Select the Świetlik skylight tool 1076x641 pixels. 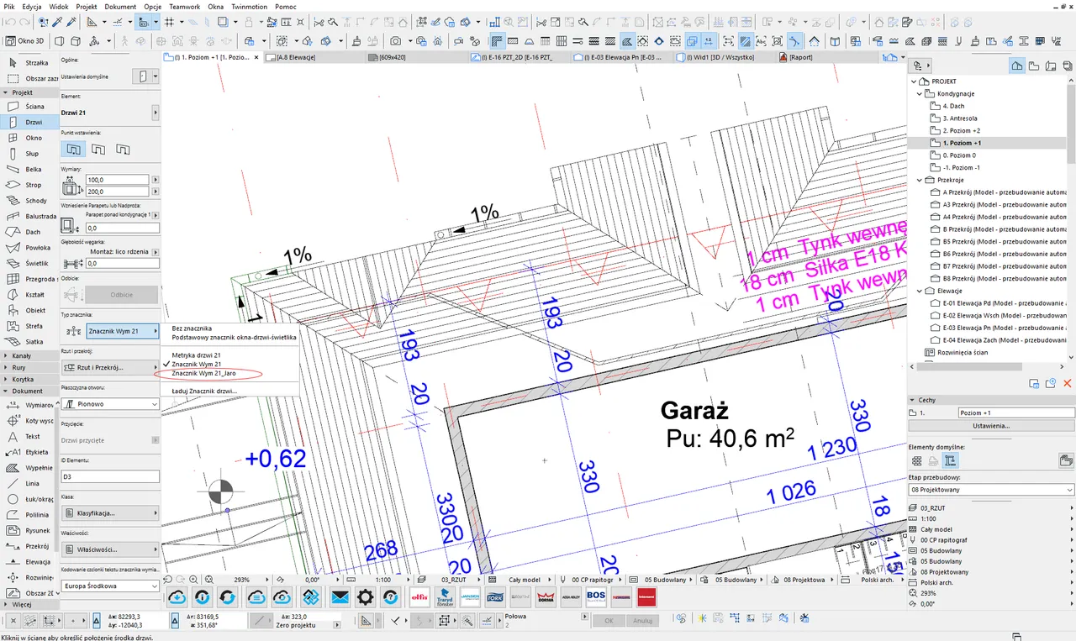pos(29,264)
